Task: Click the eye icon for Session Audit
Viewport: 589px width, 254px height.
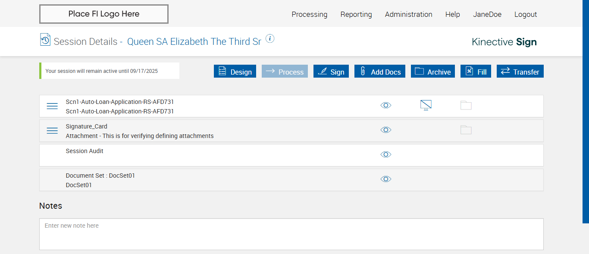Action: (386, 154)
